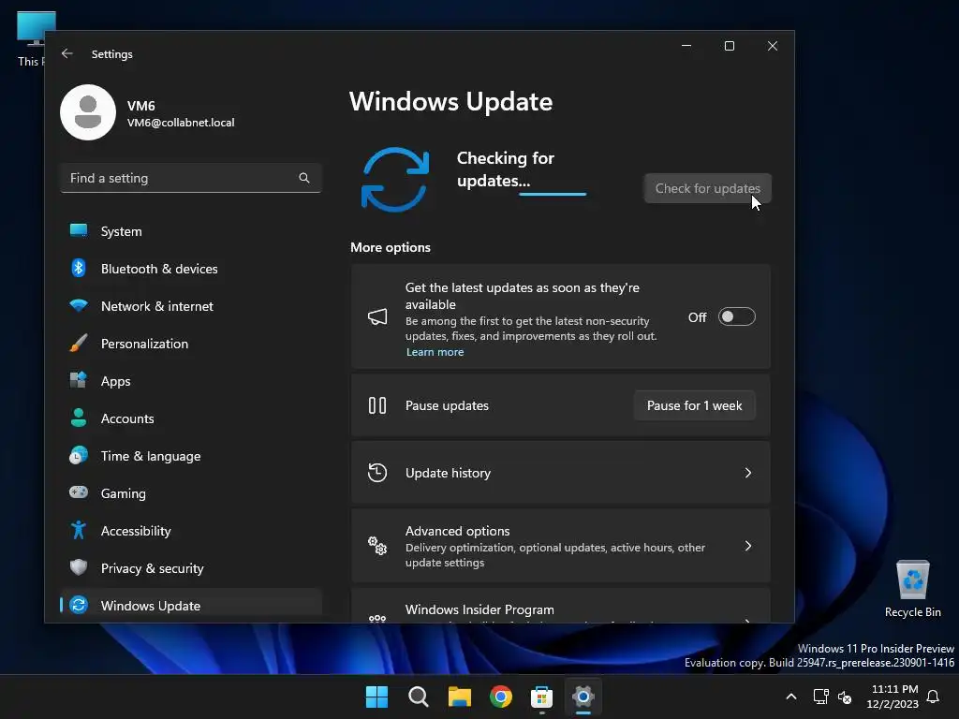
Task: Open Windows Insider Program row
Action: 561,607
